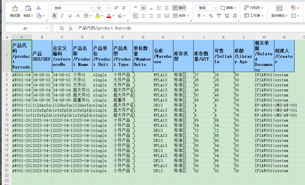The height and width of the screenshot is (185, 305).
Task: Toggle Bold formatting
Action: tap(54, 16)
